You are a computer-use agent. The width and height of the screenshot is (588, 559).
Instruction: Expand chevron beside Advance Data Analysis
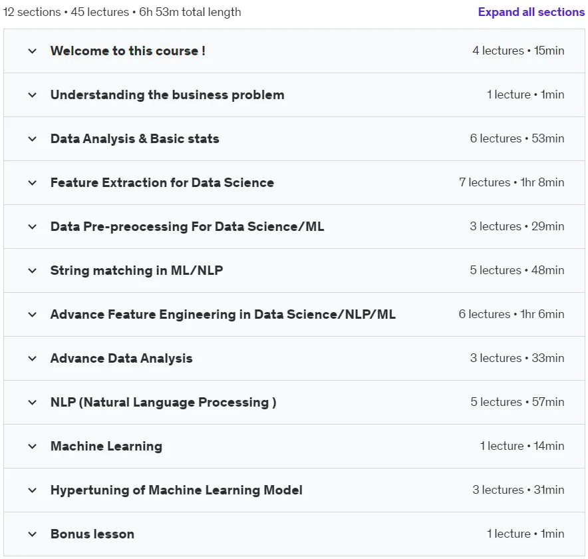coord(33,358)
